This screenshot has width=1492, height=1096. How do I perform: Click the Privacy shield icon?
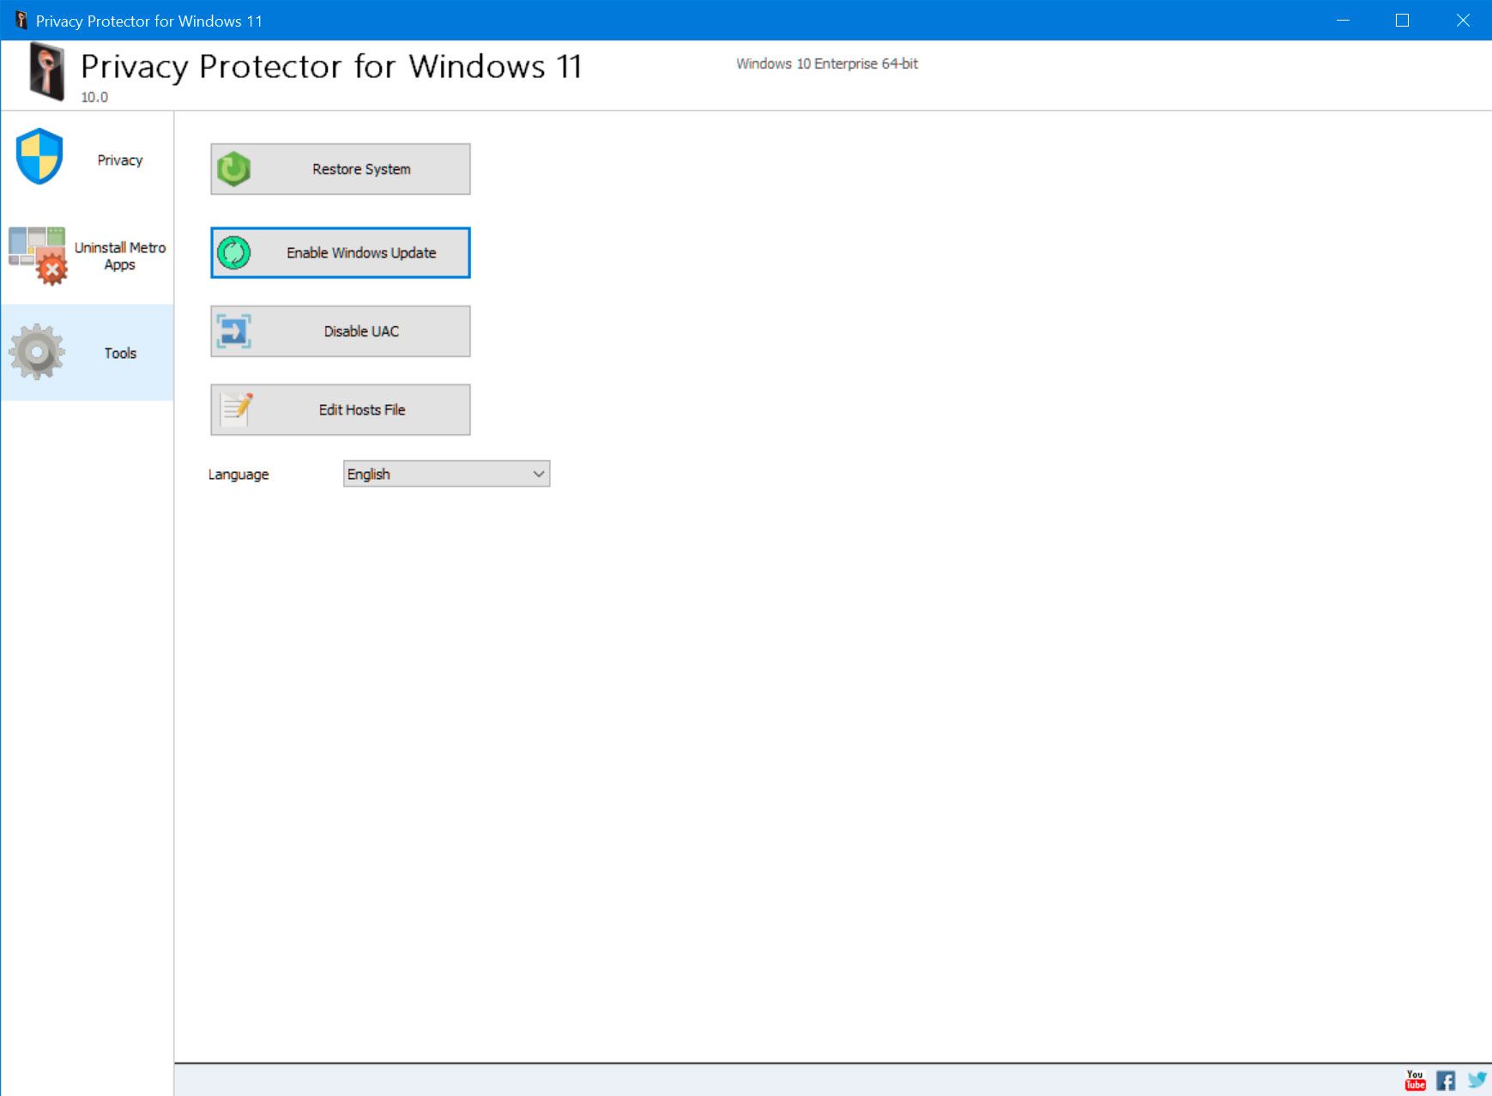pyautogui.click(x=39, y=156)
